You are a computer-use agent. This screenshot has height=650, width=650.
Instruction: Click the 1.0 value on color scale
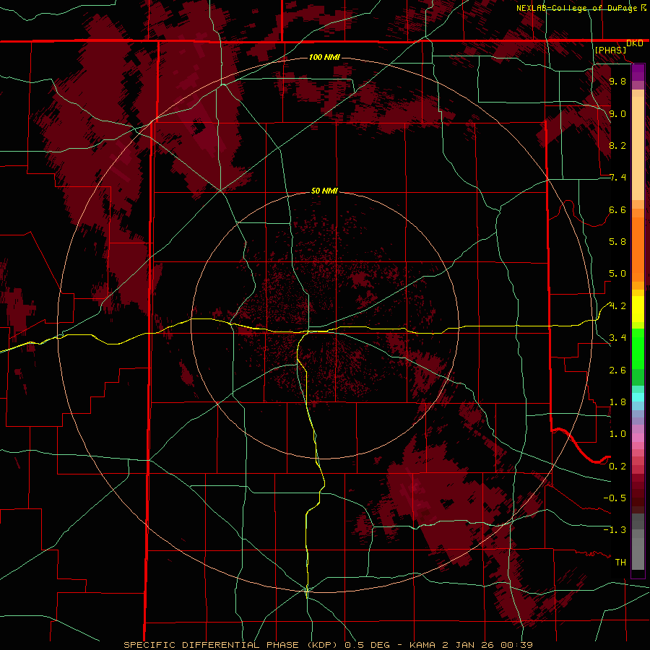617,434
